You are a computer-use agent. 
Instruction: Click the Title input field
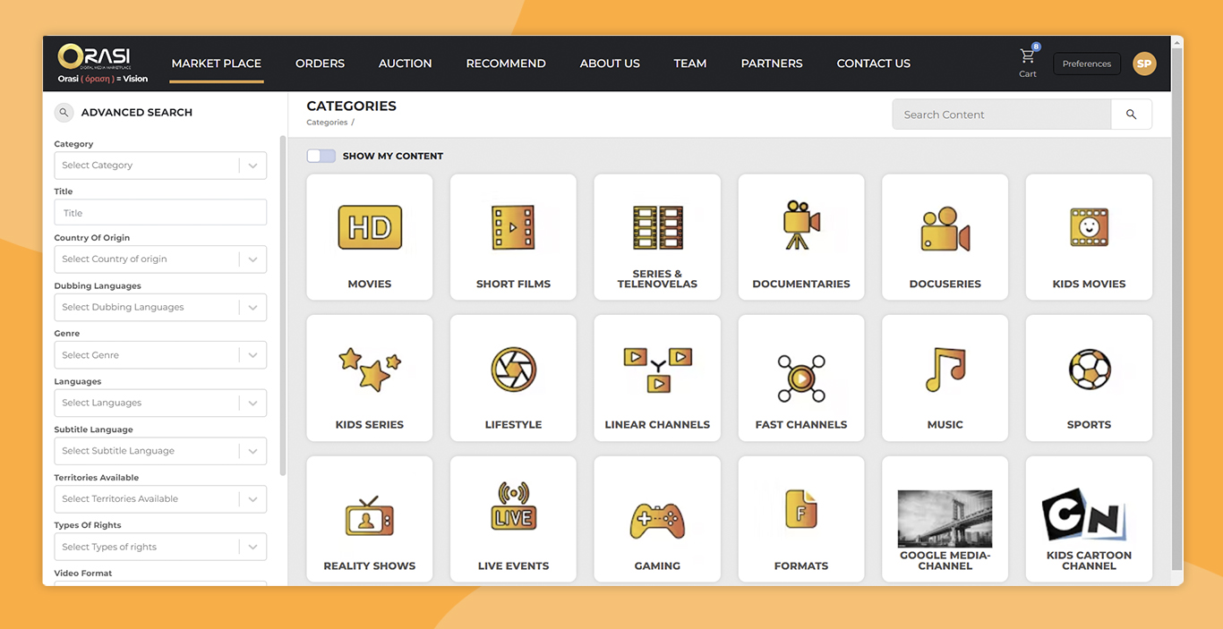pyautogui.click(x=160, y=213)
